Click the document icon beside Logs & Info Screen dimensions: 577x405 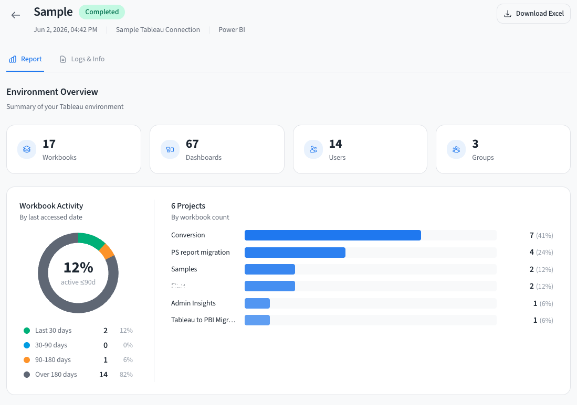[63, 59]
